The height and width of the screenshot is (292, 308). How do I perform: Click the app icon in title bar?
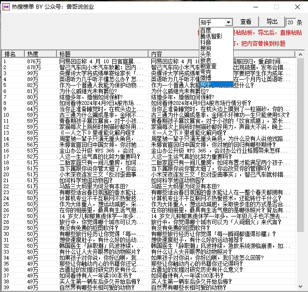(x=6, y=7)
